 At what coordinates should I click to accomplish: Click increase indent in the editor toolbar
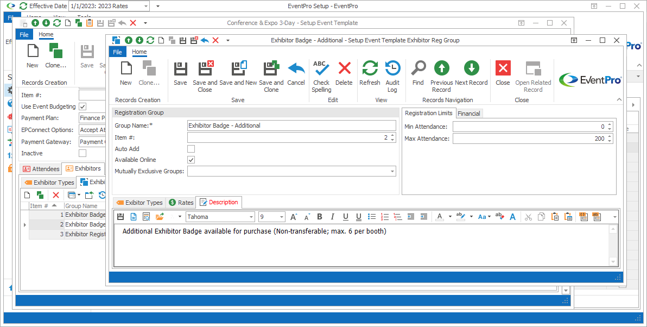[424, 217]
